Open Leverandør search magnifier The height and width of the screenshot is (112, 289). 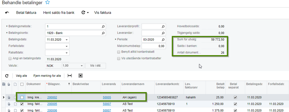pyautogui.click(x=163, y=33)
